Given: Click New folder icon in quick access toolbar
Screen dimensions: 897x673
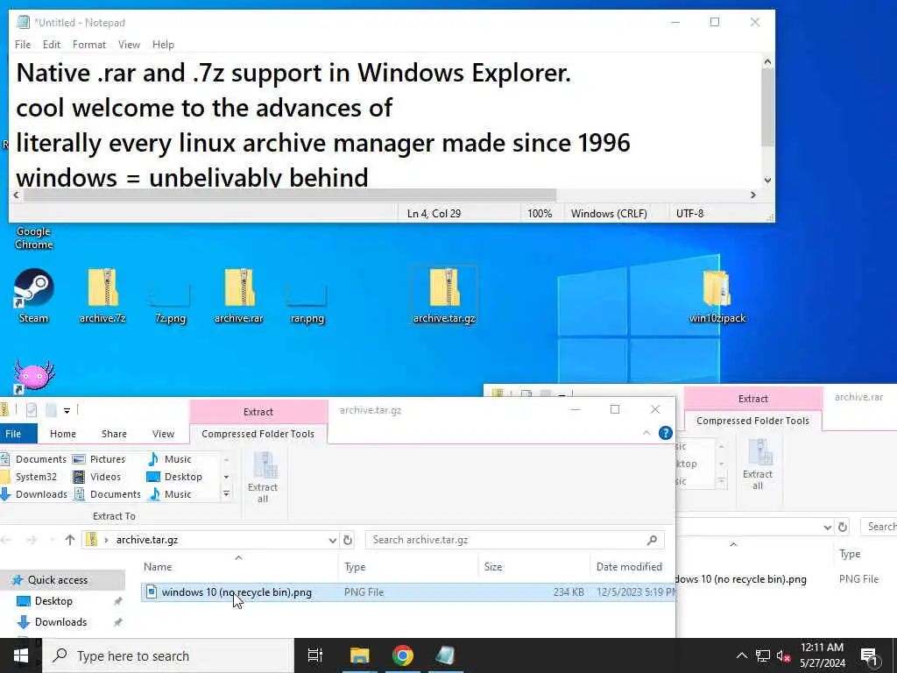Looking at the screenshot, I should 51,410.
